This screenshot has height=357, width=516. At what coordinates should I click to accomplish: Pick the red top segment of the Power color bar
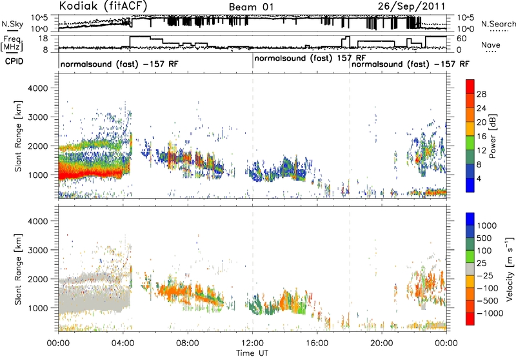click(470, 87)
